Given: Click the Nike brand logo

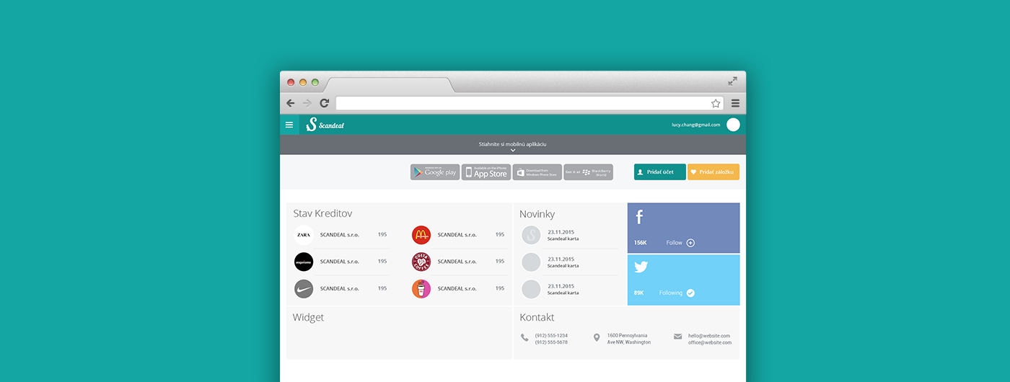Looking at the screenshot, I should 304,289.
